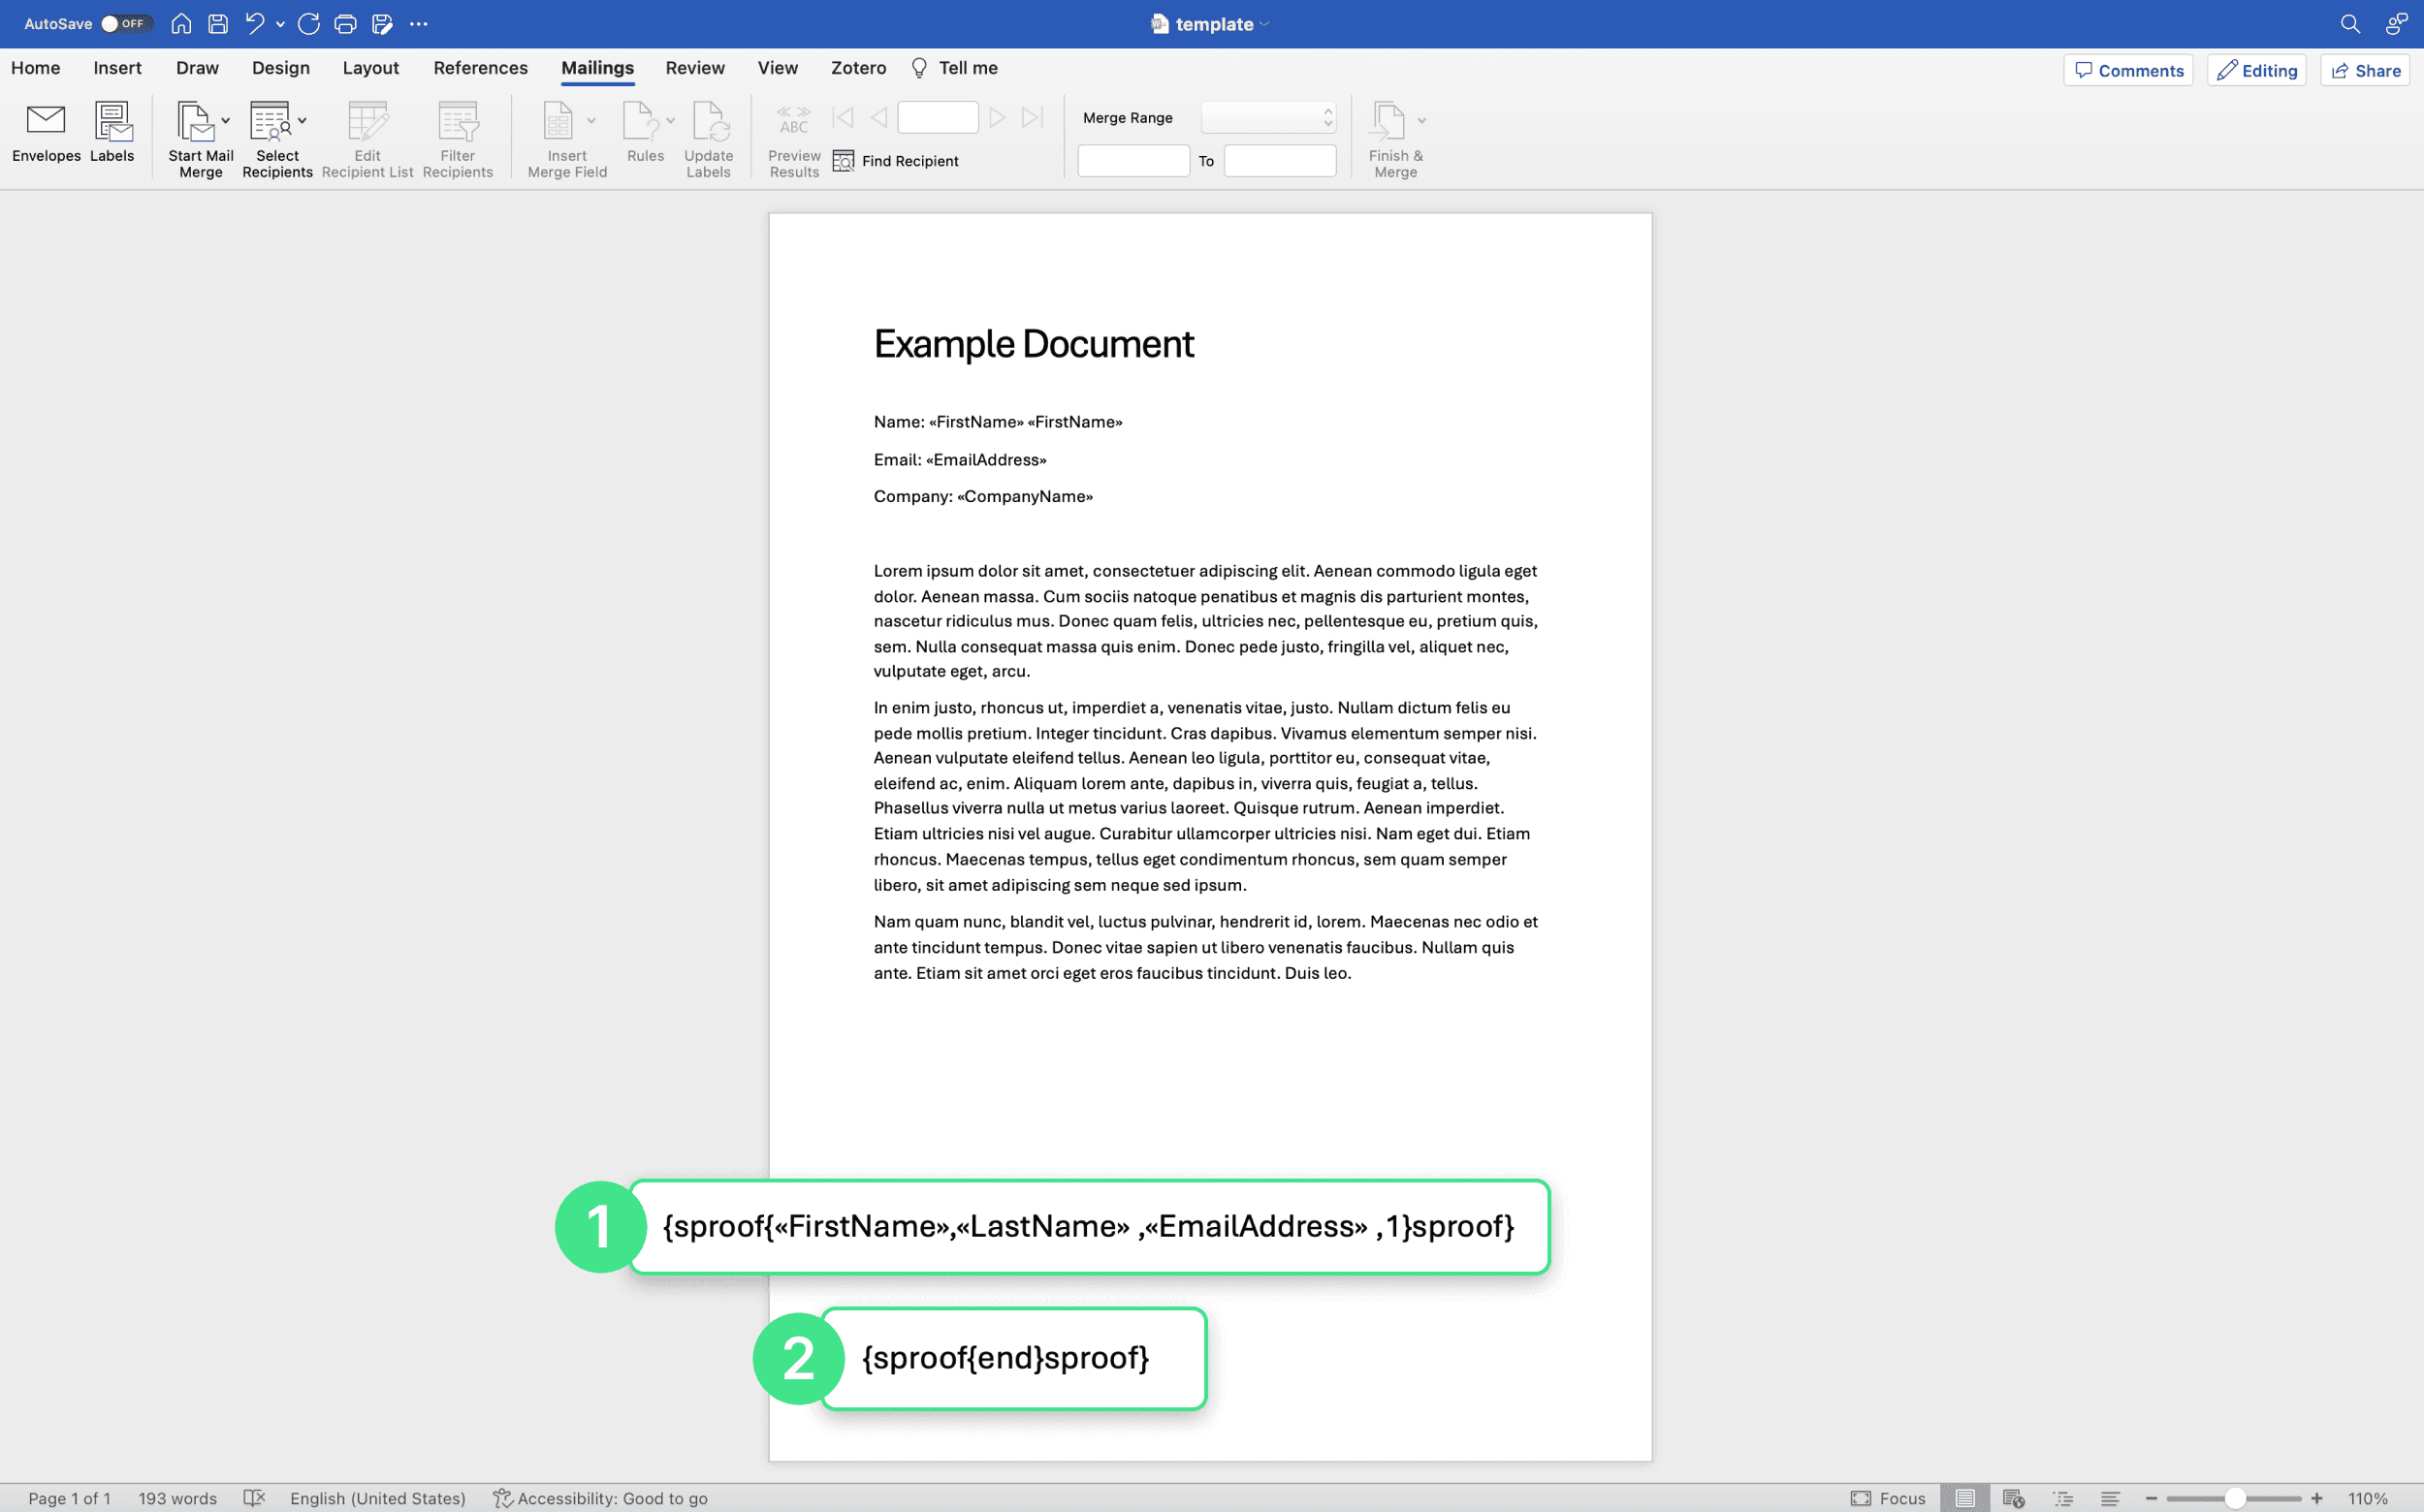
Task: Click the zoom slider handle
Action: (x=2235, y=1498)
